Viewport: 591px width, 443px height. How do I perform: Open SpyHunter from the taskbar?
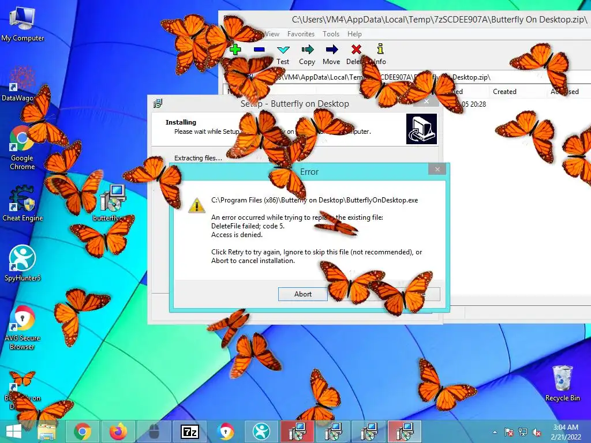[x=261, y=431]
